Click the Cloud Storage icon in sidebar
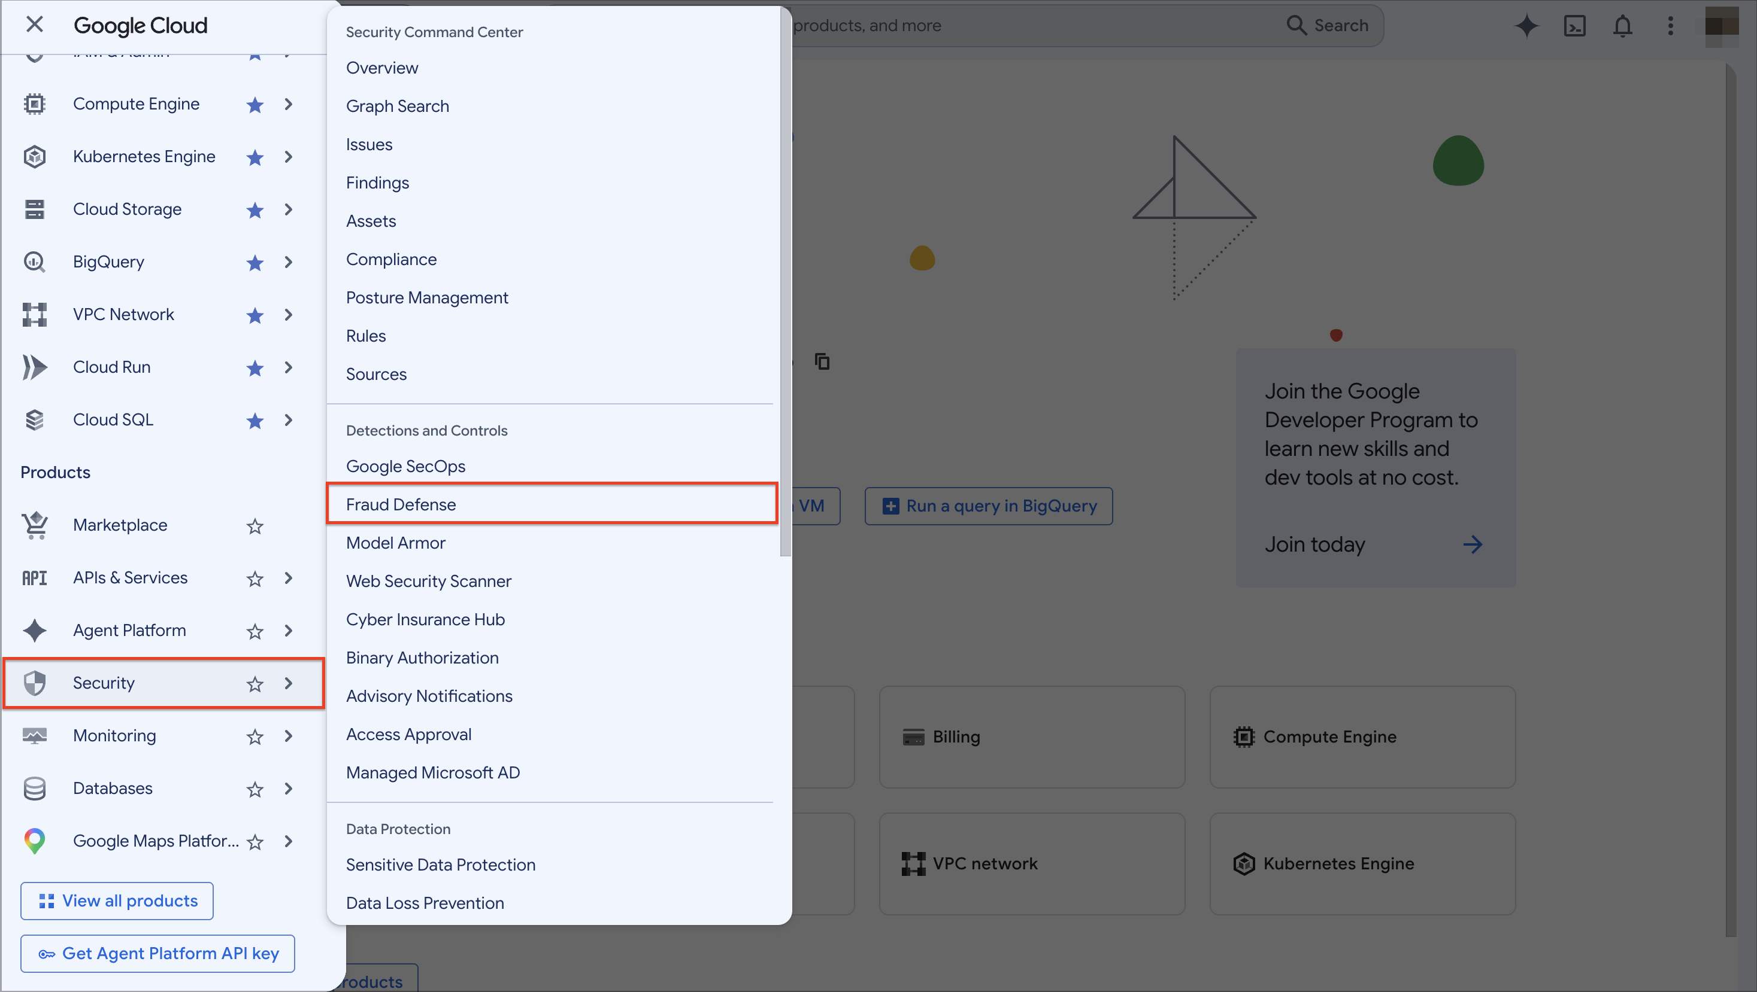Screen dimensions: 1757x992 pyautogui.click(x=34, y=209)
